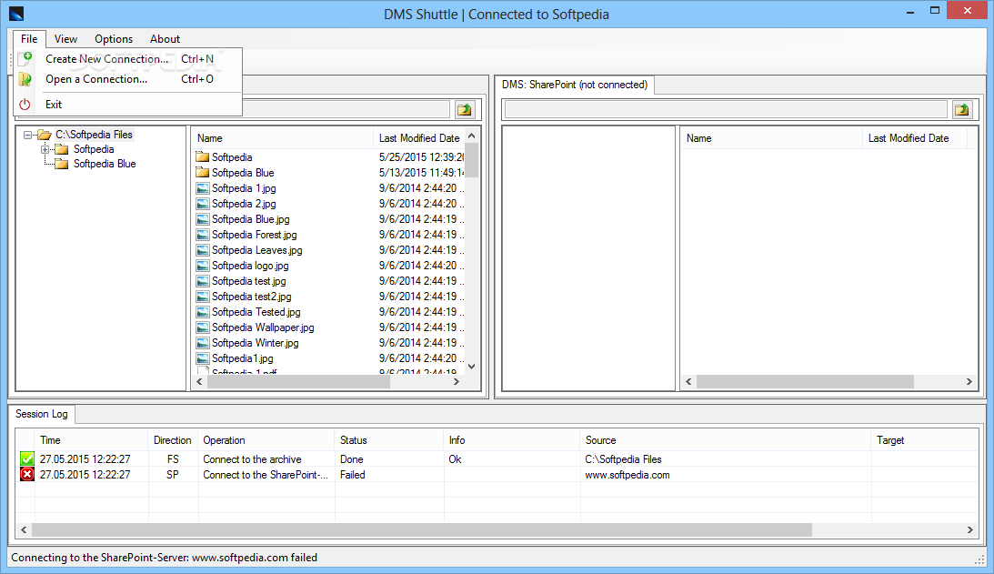
Task: Click the Direction column header in session log
Action: [x=173, y=440]
